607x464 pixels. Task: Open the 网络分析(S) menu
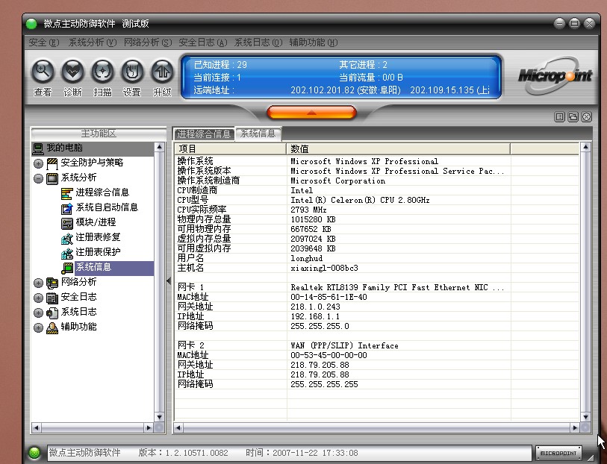pos(148,43)
